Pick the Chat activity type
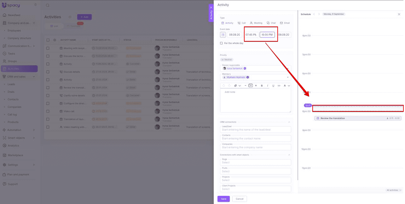 (x=271, y=23)
